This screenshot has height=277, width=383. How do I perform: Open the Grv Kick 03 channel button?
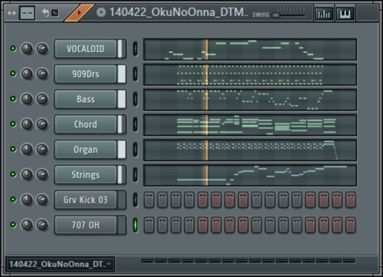tap(86, 200)
